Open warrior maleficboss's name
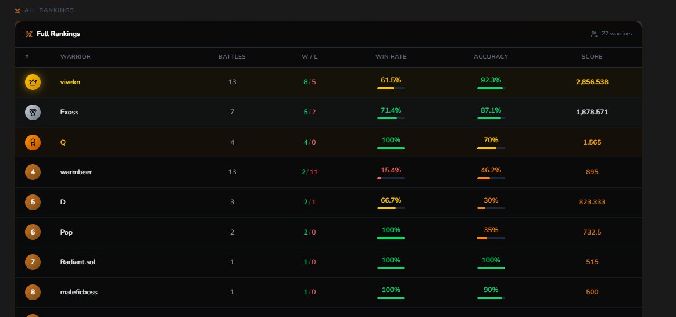This screenshot has width=676, height=317. (79, 292)
